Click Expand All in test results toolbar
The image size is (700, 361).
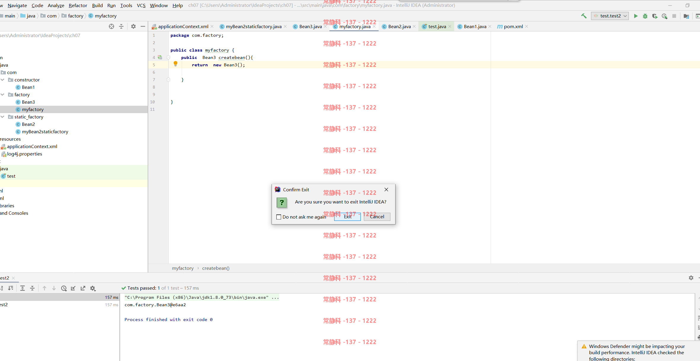click(23, 288)
